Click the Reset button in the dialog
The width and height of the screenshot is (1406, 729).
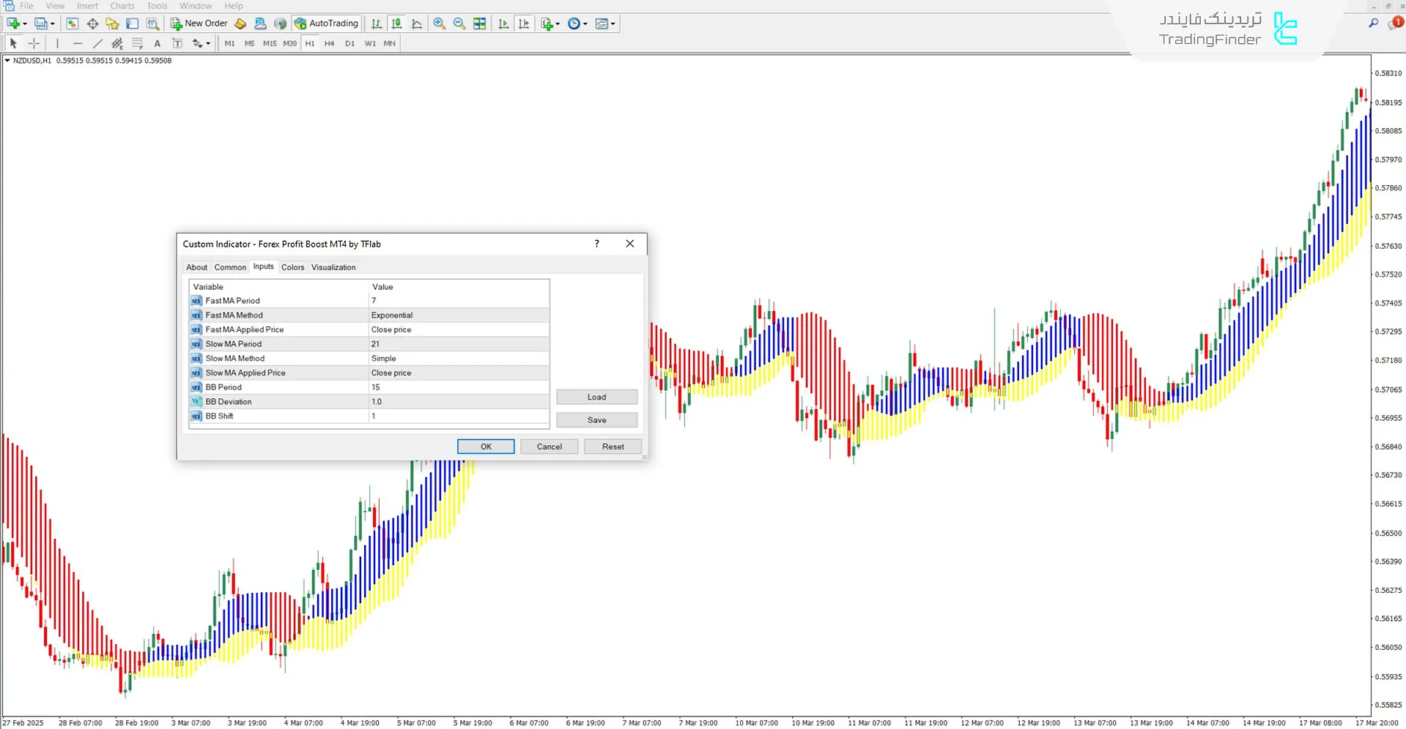tap(613, 446)
